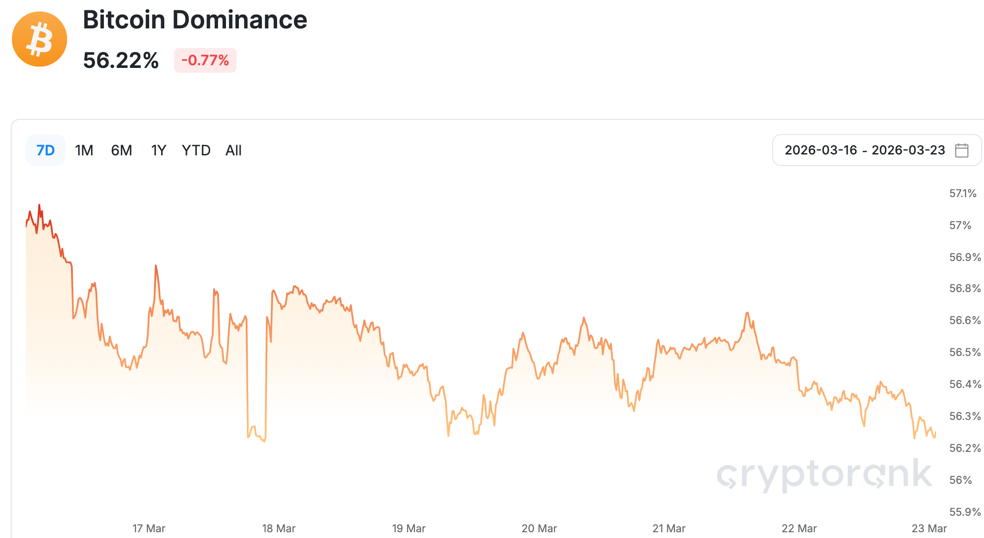This screenshot has height=538, width=984.
Task: Click the 23 Mar x-axis label
Action: [x=929, y=528]
